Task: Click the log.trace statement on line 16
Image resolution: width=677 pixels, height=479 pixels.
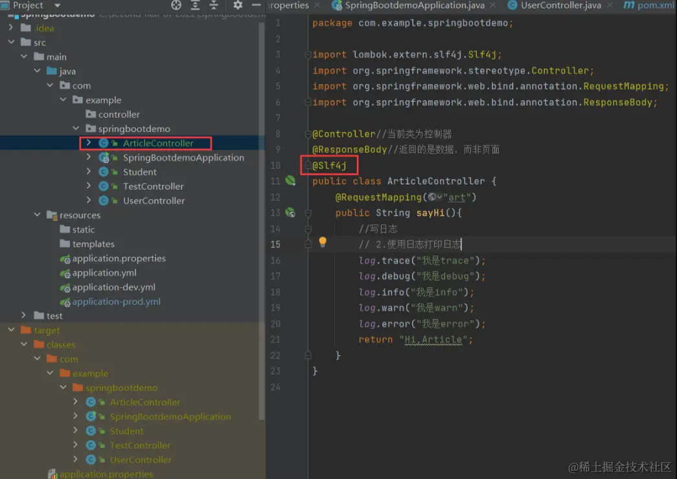Action: coord(422,261)
